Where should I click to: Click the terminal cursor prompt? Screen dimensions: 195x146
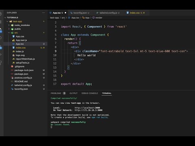pyautogui.click(x=51, y=127)
